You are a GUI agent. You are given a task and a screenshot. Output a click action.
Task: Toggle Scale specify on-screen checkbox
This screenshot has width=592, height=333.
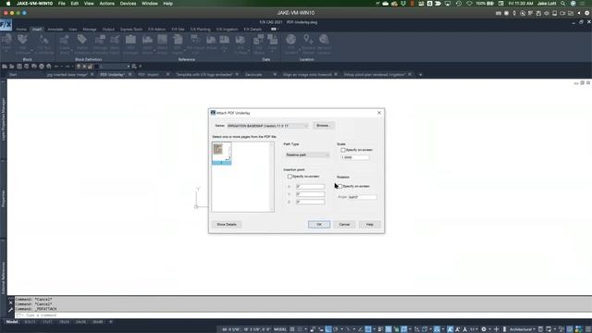pyautogui.click(x=343, y=150)
